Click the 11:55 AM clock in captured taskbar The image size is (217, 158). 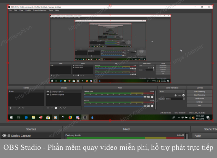tap(200, 117)
